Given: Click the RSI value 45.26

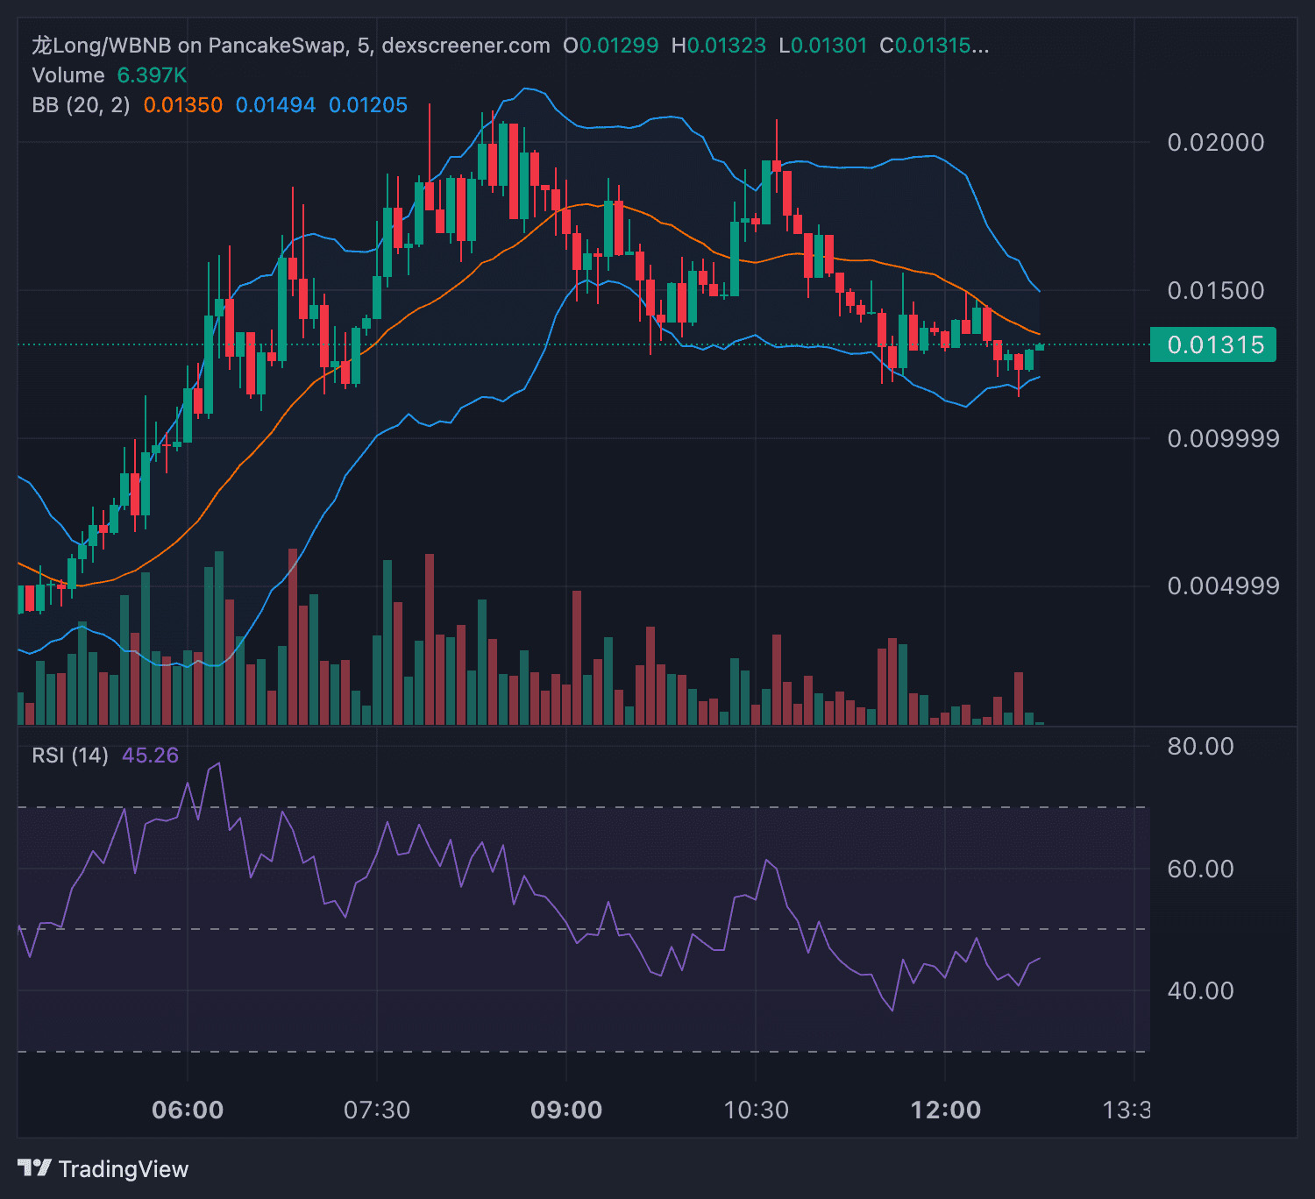Looking at the screenshot, I should click(150, 756).
